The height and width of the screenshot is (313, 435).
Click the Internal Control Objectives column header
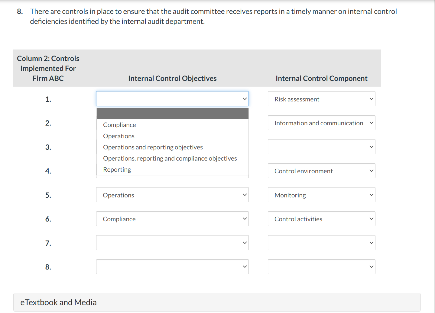(172, 78)
